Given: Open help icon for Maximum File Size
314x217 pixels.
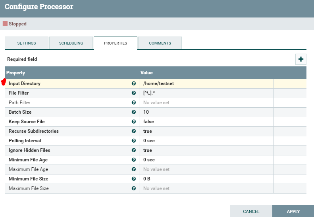Looking at the screenshot, I should (134, 188).
